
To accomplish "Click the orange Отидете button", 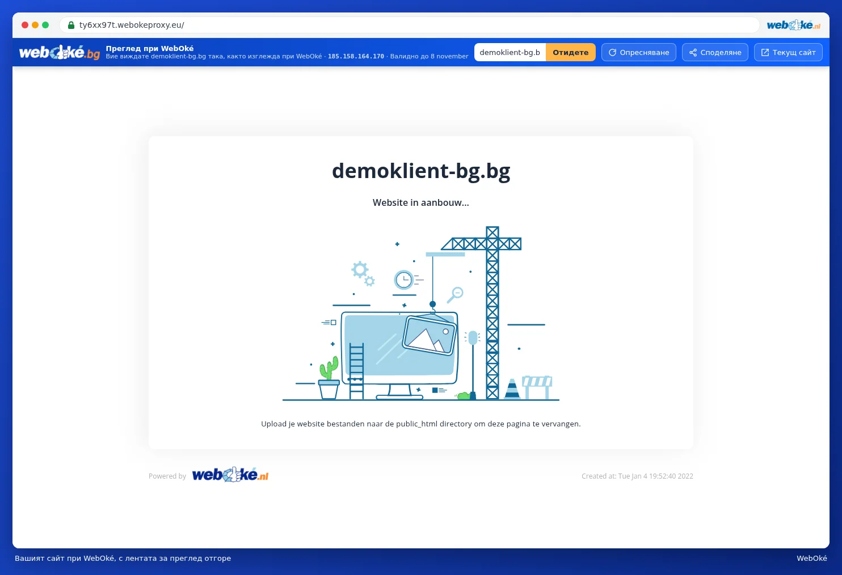I will 571,52.
